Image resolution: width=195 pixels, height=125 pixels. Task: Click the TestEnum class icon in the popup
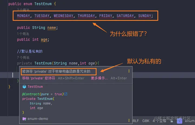(x=24, y=87)
